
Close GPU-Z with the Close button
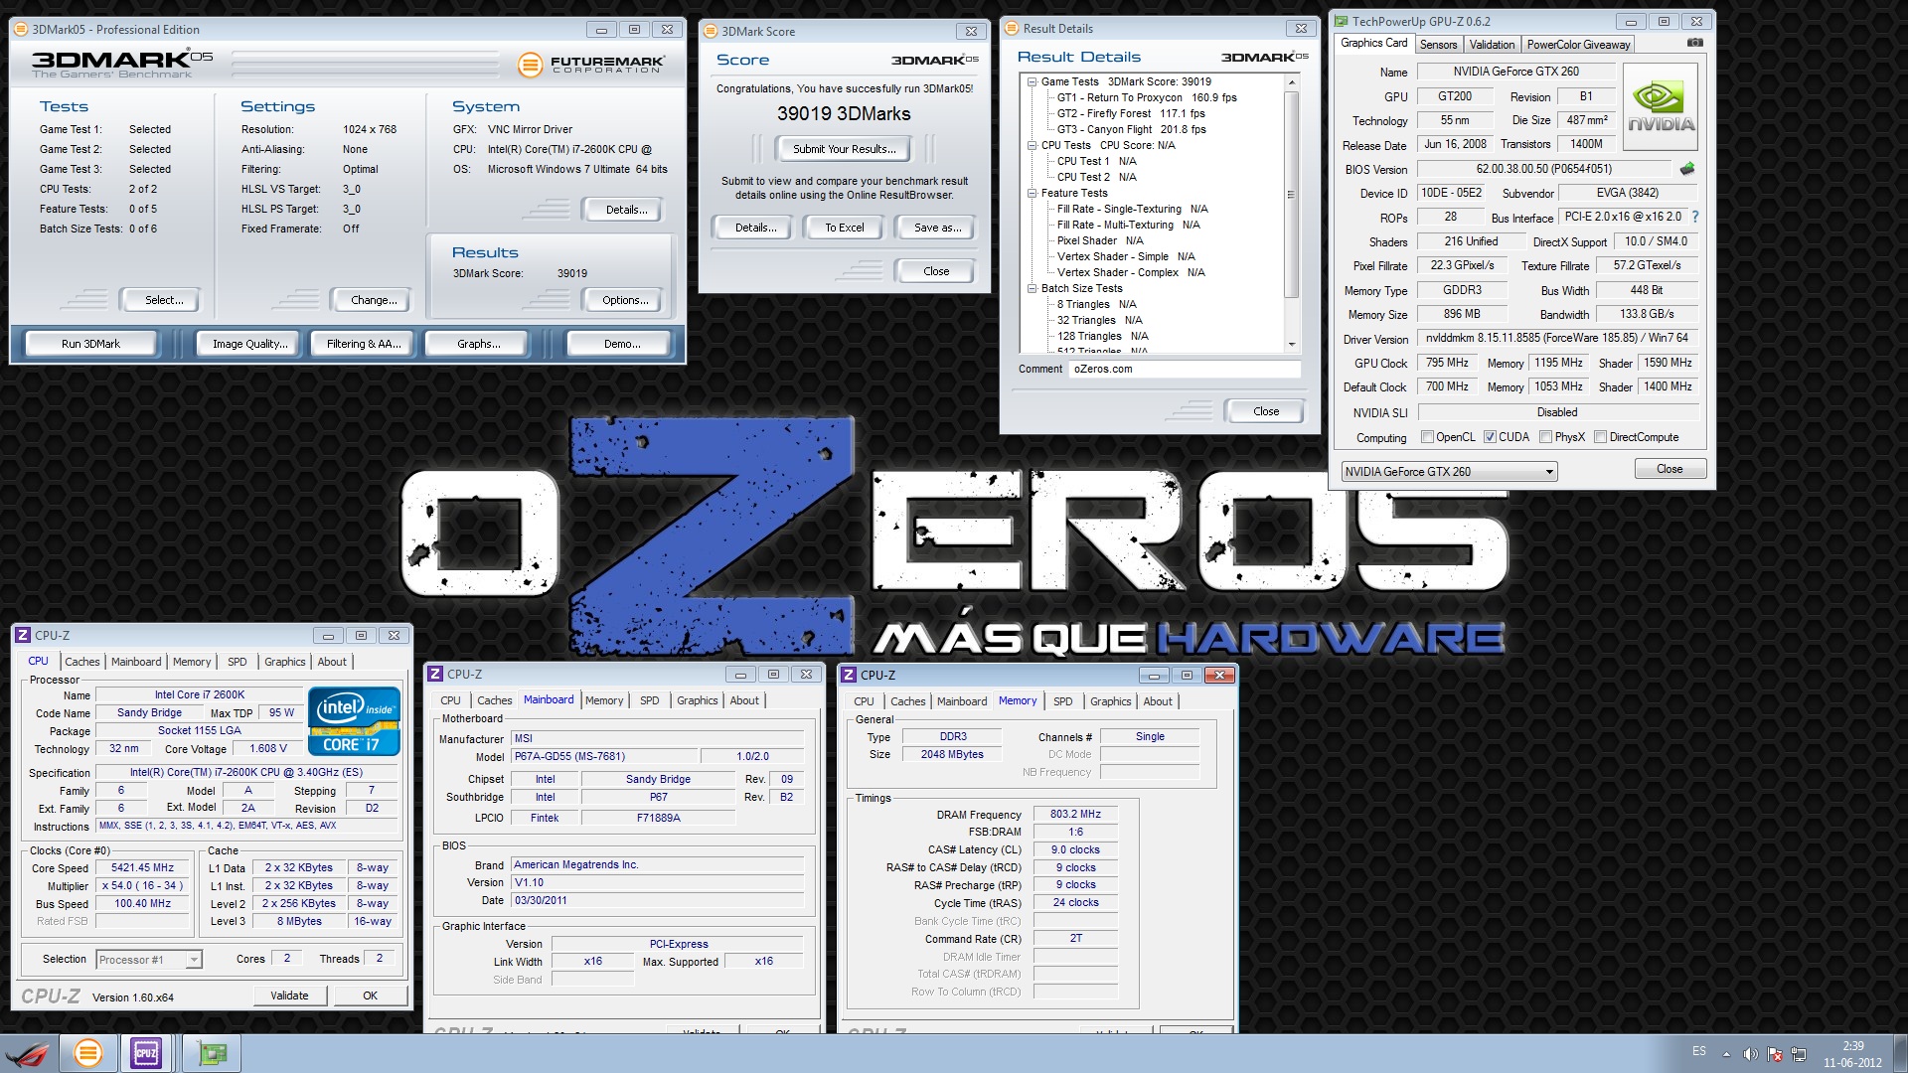click(1669, 469)
